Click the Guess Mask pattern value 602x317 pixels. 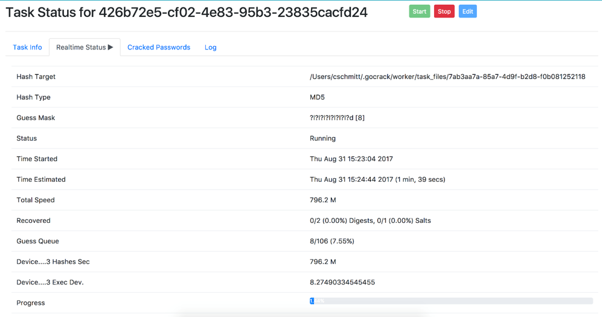pyautogui.click(x=337, y=118)
